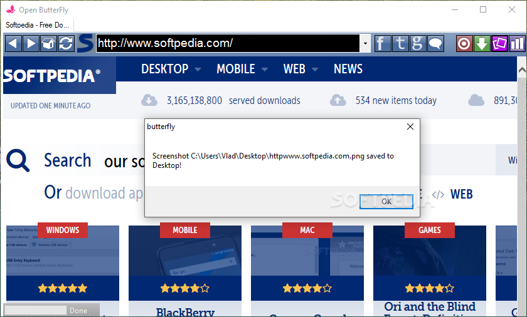This screenshot has height=317, width=527.
Task: Open the chat bubble toolbar icon
Action: 435,43
